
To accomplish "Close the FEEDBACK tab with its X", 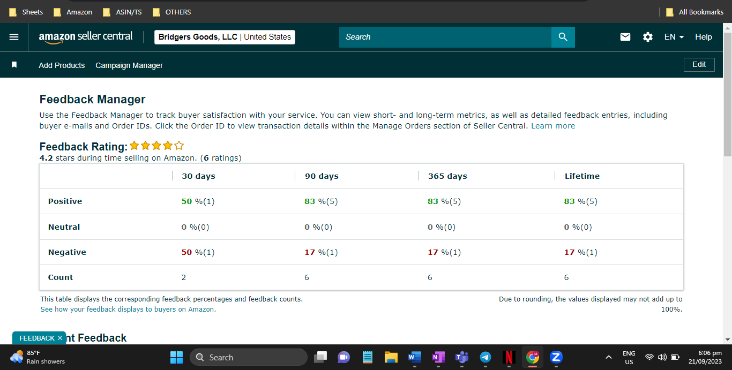I will coord(60,338).
